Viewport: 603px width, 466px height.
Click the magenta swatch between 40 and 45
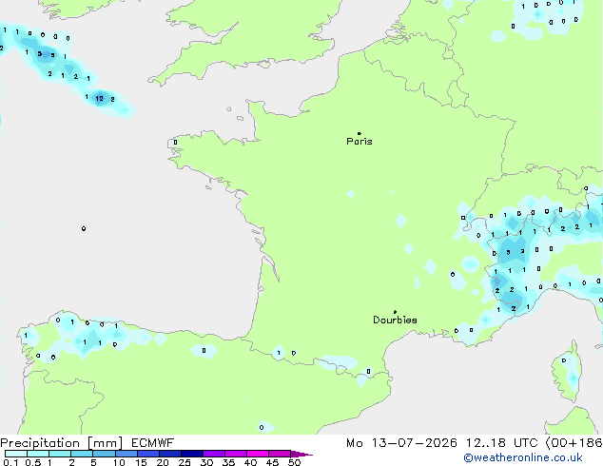(x=258, y=454)
